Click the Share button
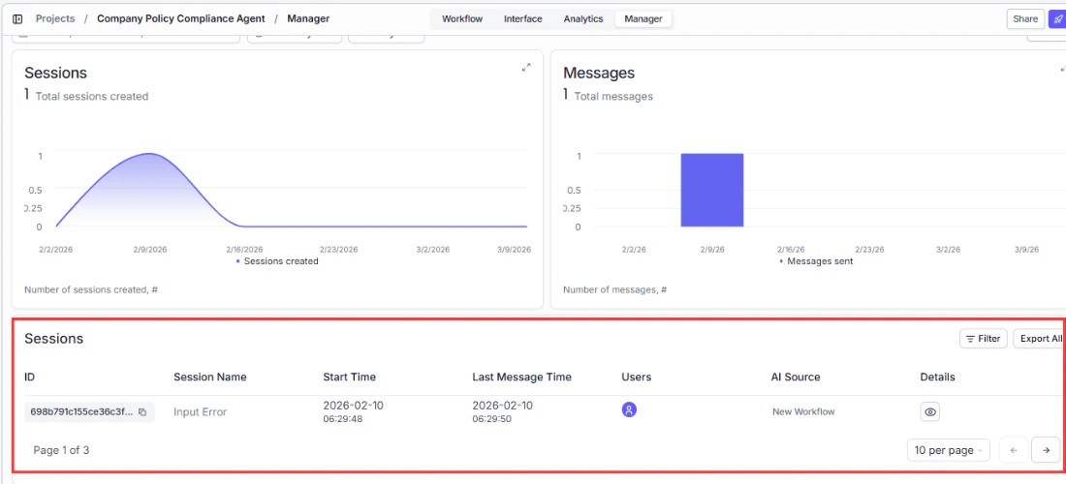Image resolution: width=1066 pixels, height=484 pixels. pos(1025,19)
